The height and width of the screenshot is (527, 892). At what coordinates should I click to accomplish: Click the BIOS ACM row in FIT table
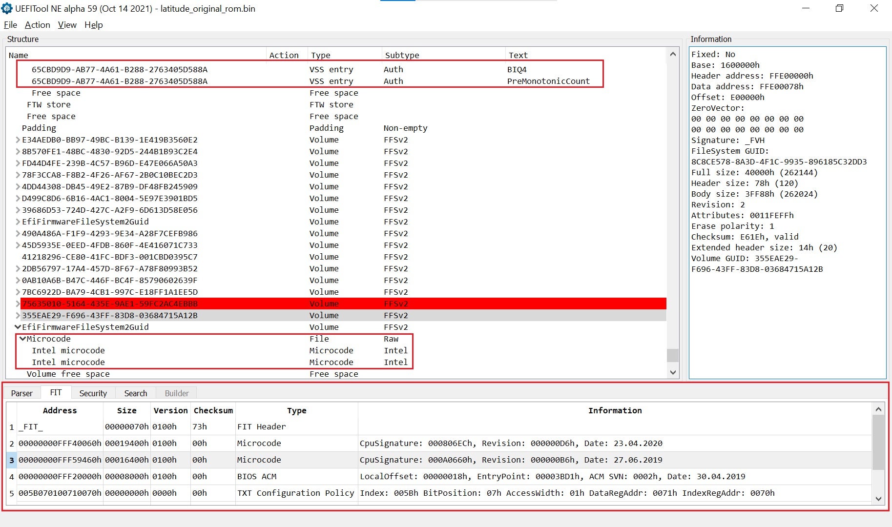[257, 477]
